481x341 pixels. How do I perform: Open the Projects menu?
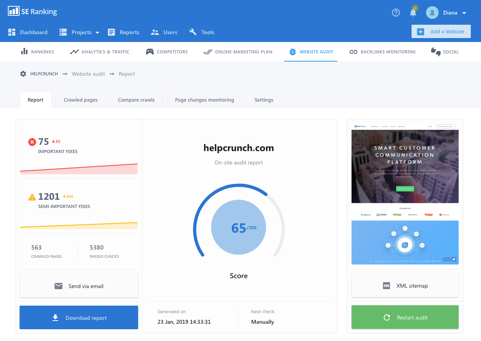coord(79,32)
